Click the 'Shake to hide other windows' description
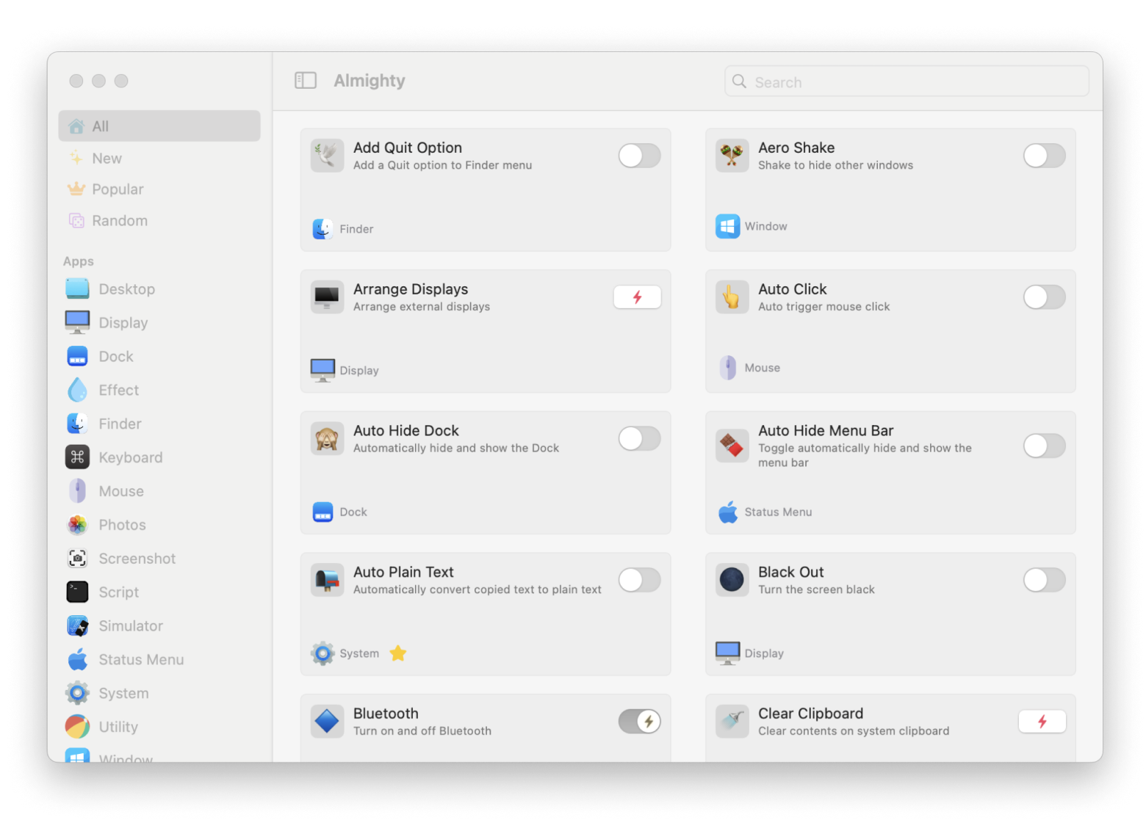 [835, 166]
